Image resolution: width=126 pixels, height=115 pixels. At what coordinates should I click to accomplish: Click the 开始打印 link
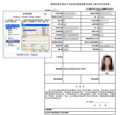pyautogui.click(x=34, y=55)
